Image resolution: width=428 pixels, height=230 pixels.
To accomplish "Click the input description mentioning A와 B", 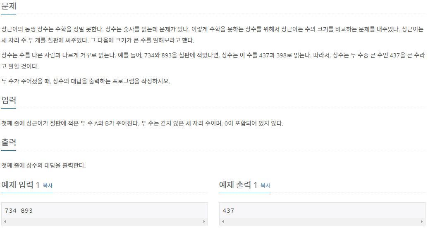I will coord(142,123).
